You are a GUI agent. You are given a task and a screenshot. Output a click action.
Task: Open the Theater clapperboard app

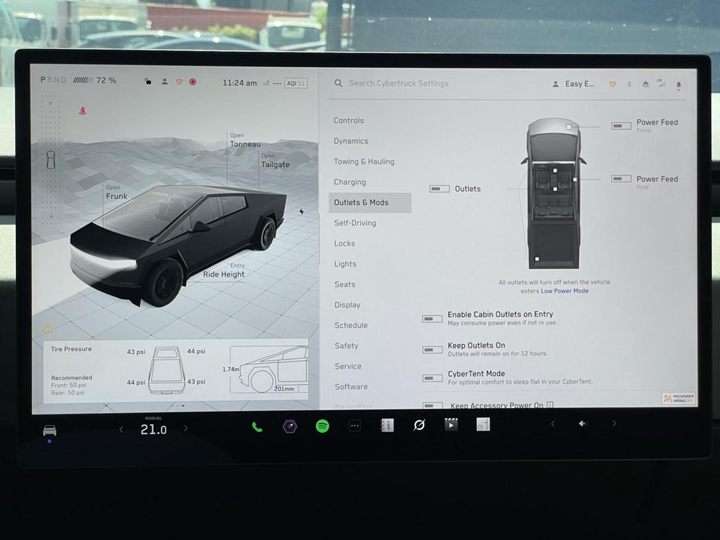(x=451, y=425)
